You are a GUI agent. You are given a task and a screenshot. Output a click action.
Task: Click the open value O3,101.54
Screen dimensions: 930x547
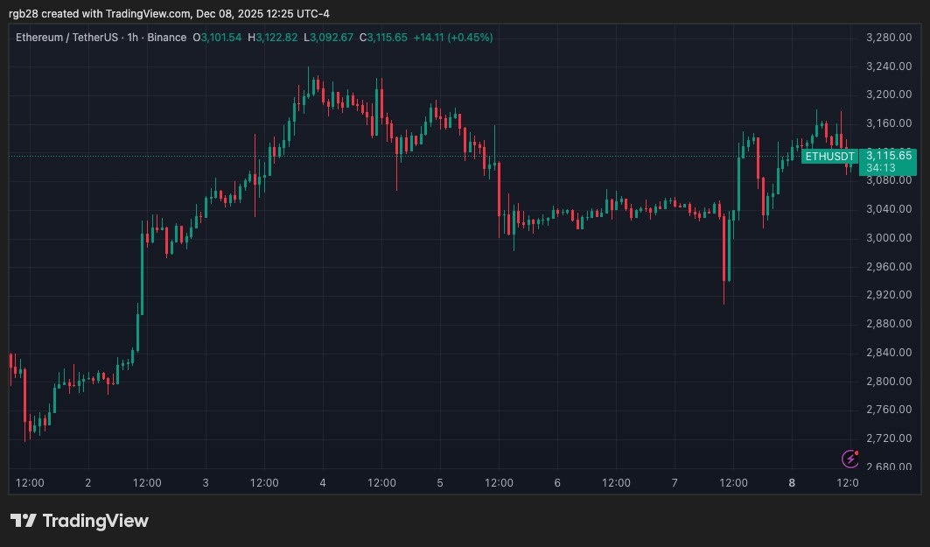click(x=217, y=38)
